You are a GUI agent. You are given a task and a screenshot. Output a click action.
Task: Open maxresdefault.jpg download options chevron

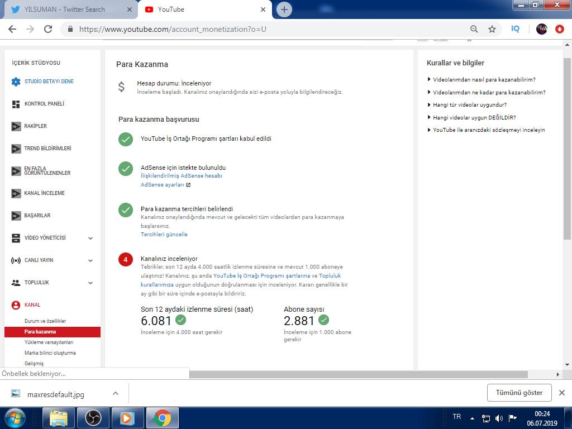116,393
